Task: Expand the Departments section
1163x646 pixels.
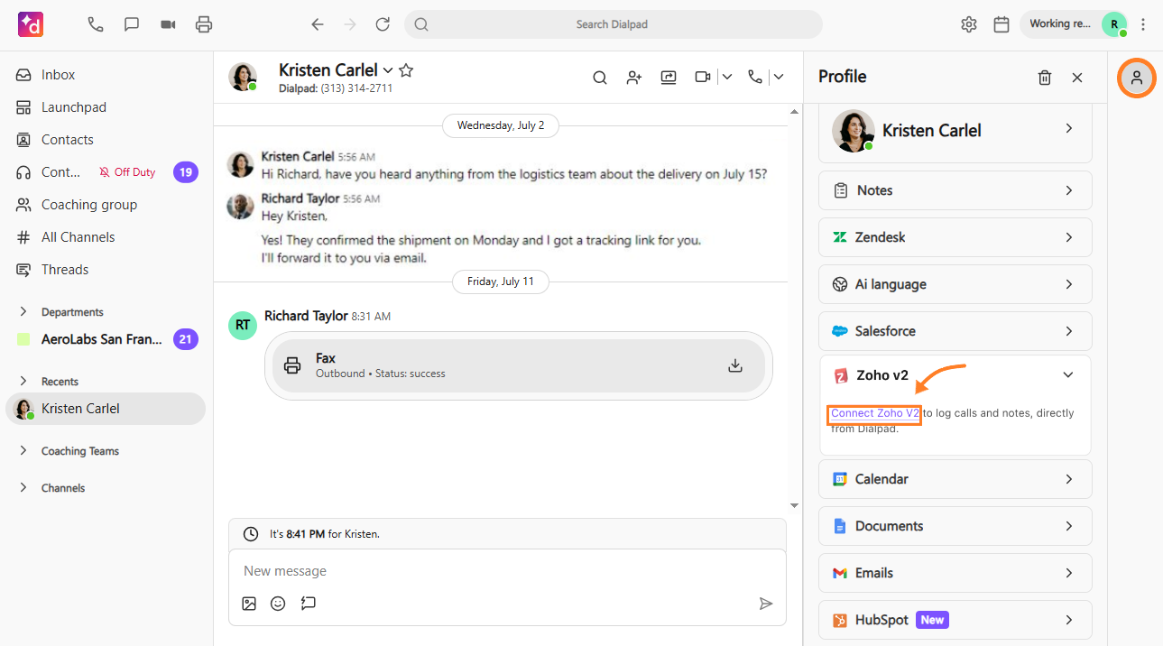Action: (23, 311)
